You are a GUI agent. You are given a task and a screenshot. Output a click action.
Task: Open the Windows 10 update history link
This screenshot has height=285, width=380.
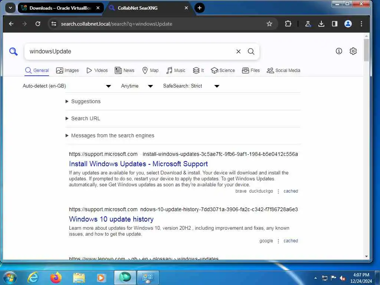111,219
